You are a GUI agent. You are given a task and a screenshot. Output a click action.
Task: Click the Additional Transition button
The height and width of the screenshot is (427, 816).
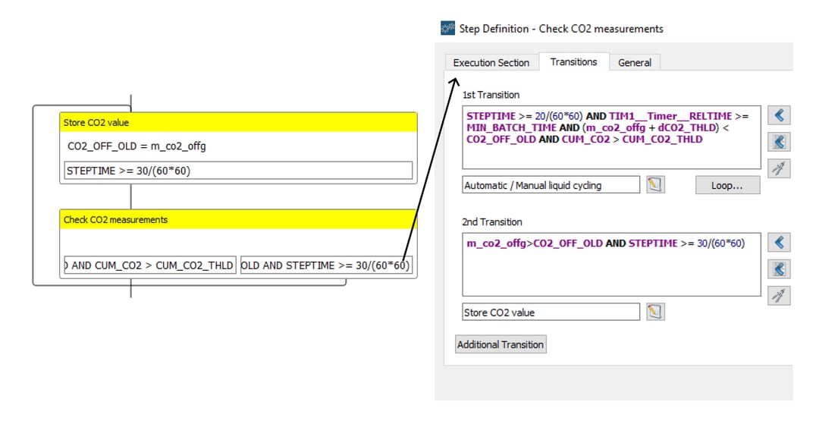click(x=500, y=344)
